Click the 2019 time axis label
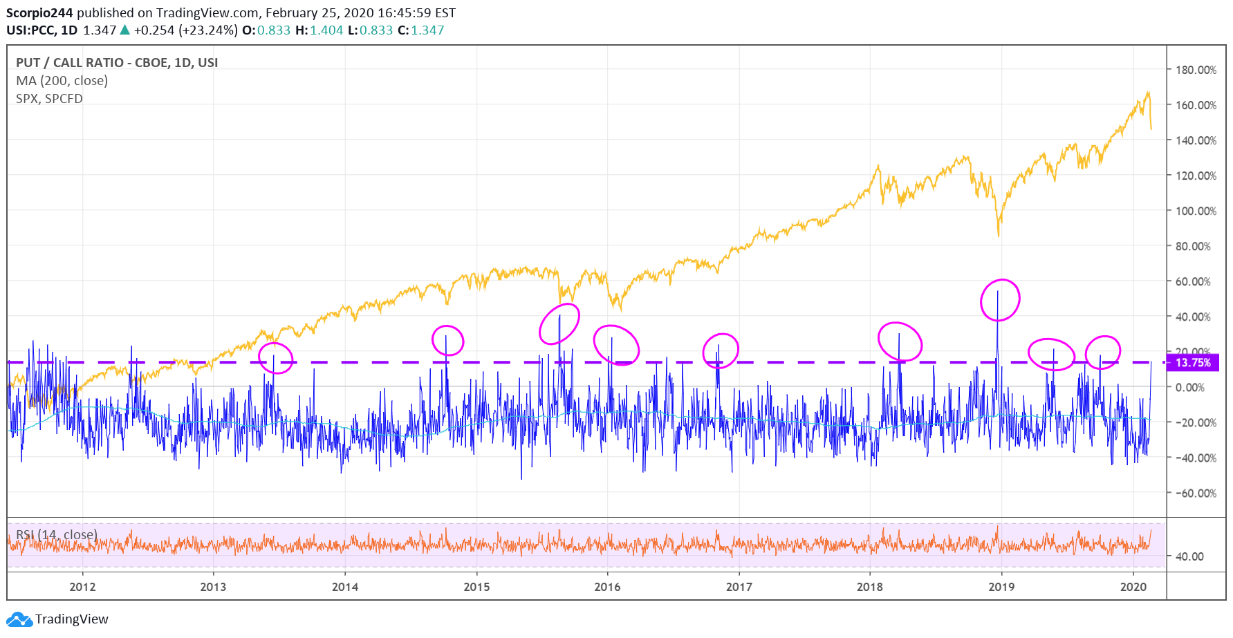Image resolution: width=1233 pixels, height=638 pixels. (x=1001, y=587)
